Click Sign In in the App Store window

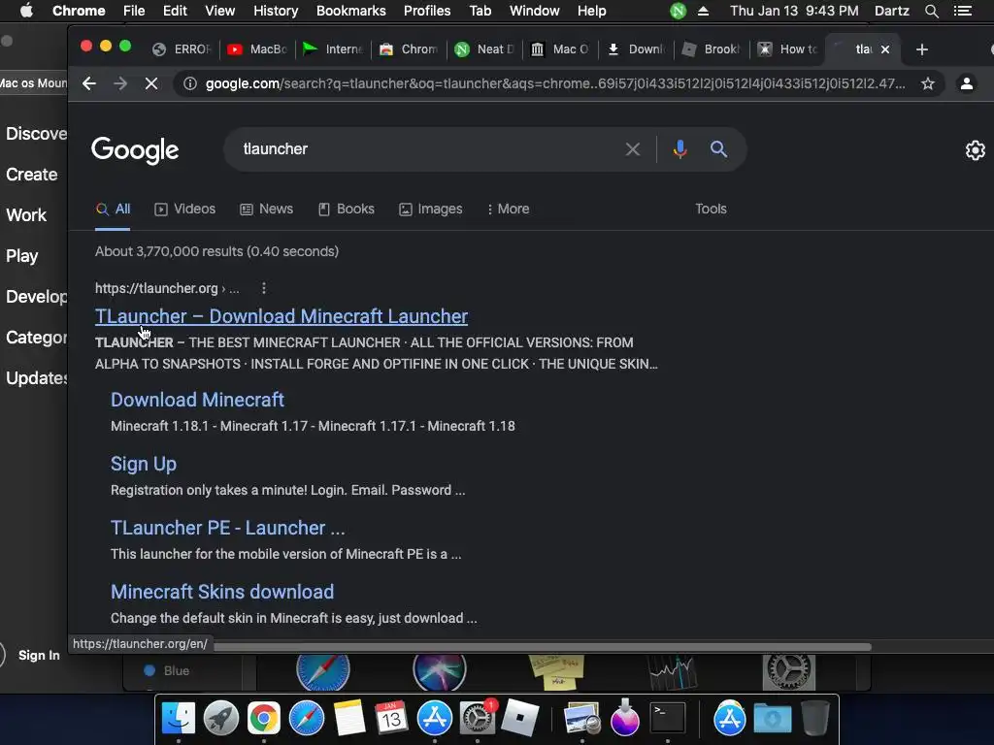pyautogui.click(x=39, y=655)
